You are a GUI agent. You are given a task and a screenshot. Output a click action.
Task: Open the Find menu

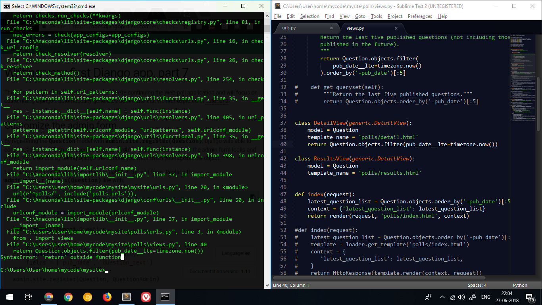[x=329, y=16]
